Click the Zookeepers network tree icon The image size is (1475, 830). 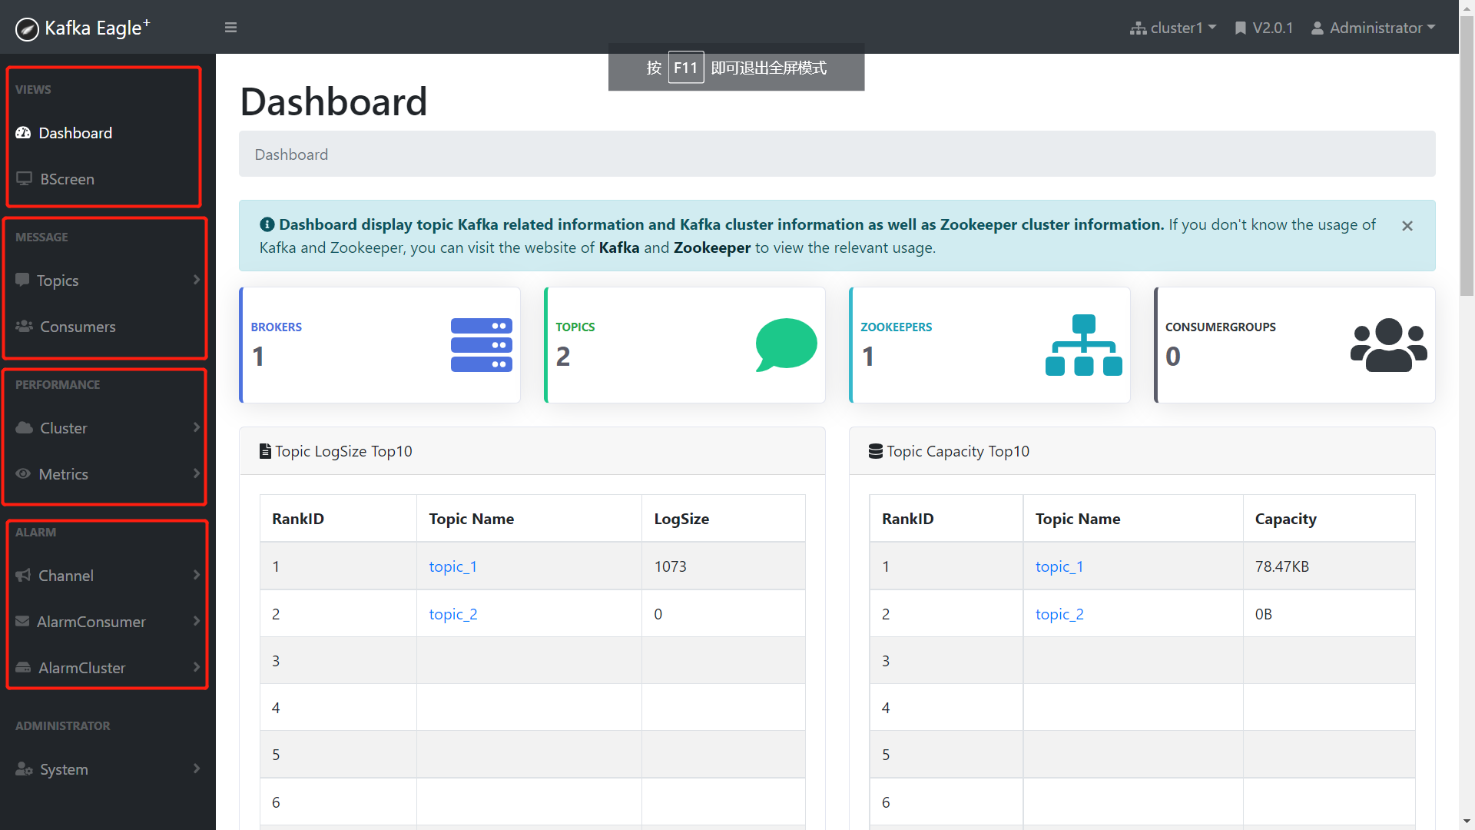(x=1083, y=345)
